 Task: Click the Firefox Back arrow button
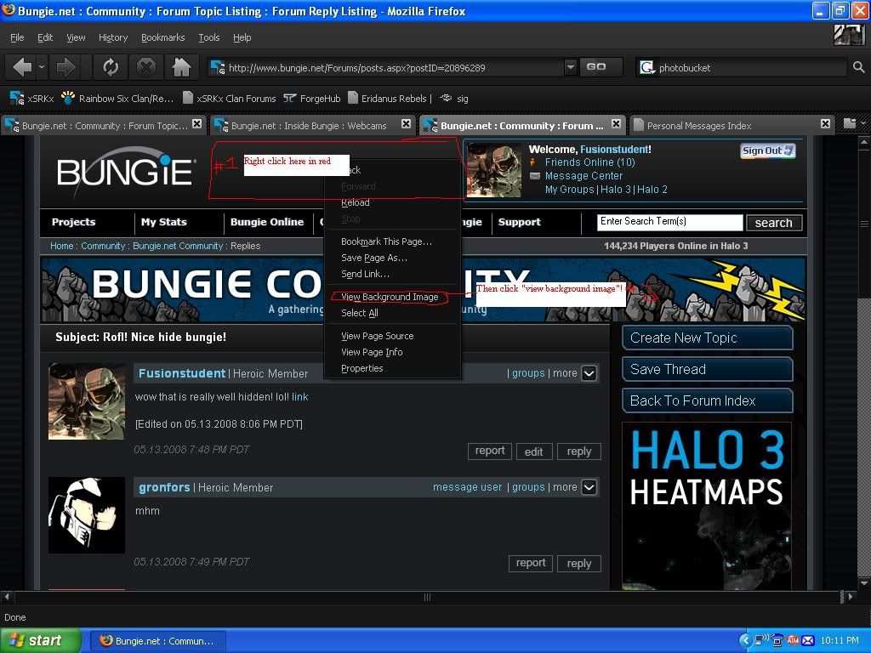coord(25,67)
